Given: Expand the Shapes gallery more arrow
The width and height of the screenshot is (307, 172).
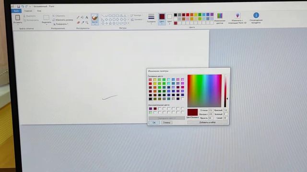Looking at the screenshot, I should coord(129,23).
